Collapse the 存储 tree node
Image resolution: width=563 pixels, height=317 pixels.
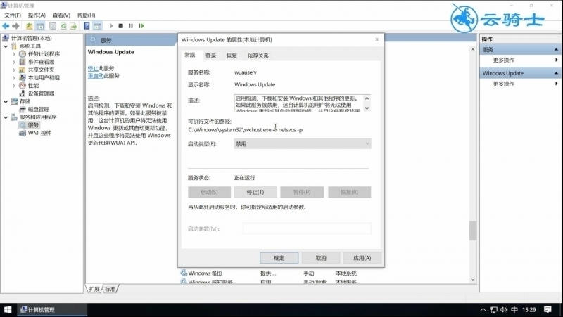6,101
